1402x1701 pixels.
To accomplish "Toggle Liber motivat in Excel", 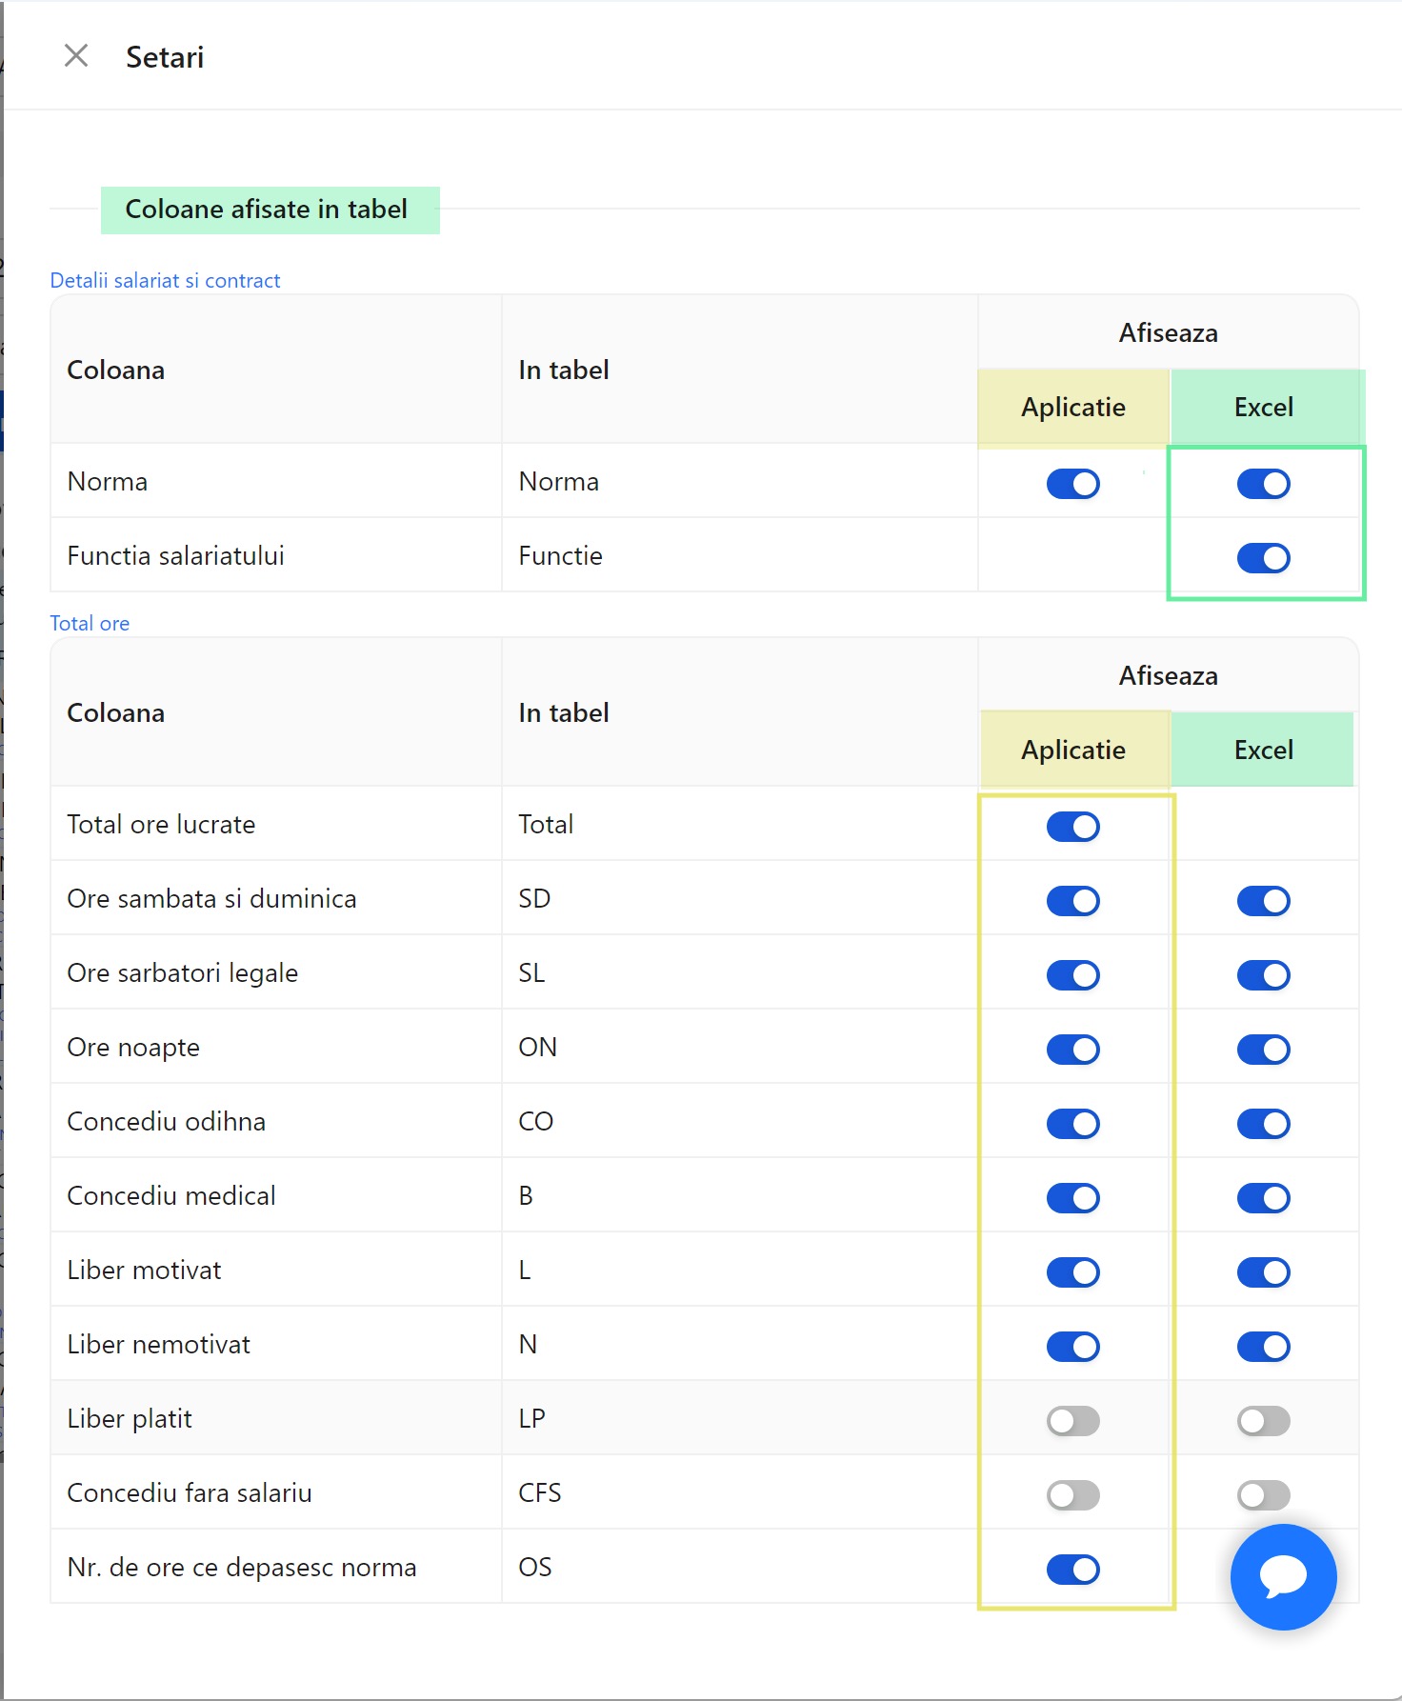I will coord(1263,1272).
